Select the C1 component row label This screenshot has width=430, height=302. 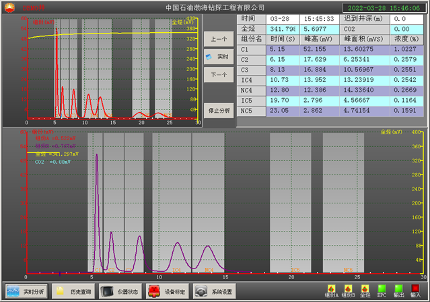tap(252, 50)
